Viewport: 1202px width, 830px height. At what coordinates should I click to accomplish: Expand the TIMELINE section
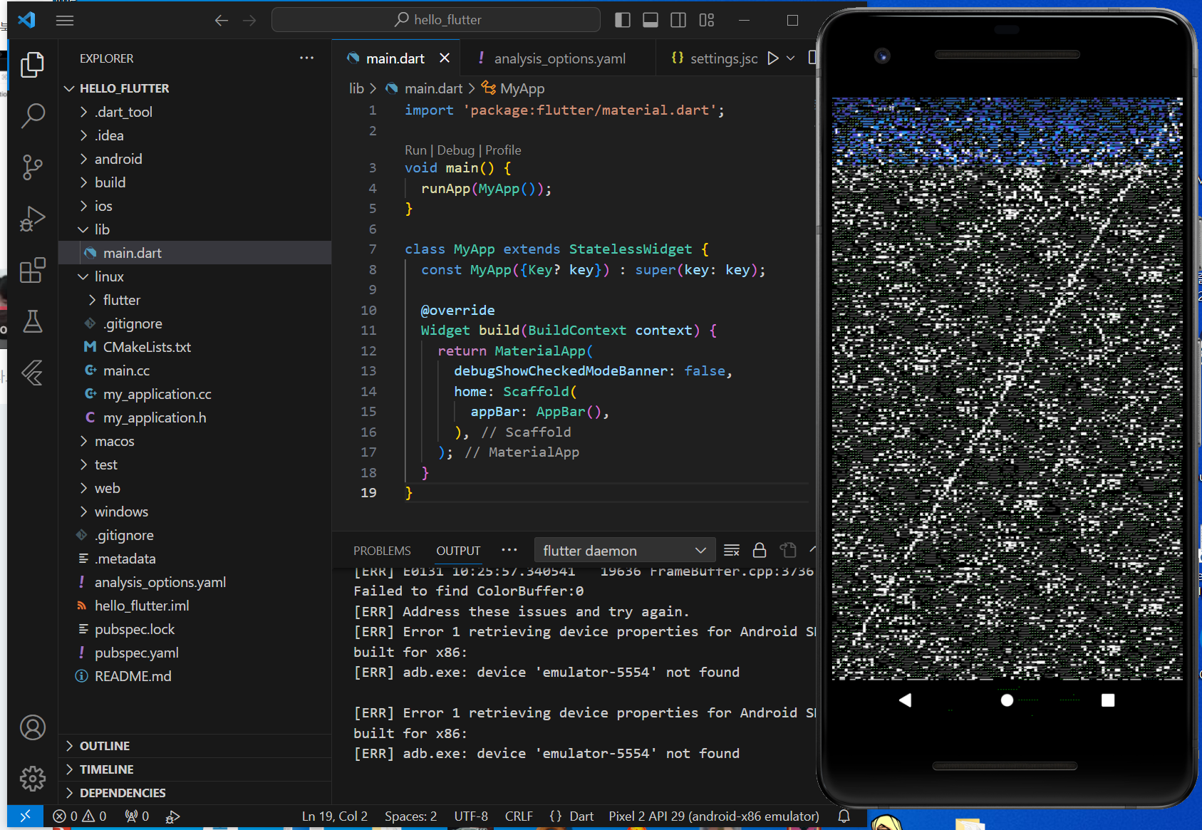(195, 769)
